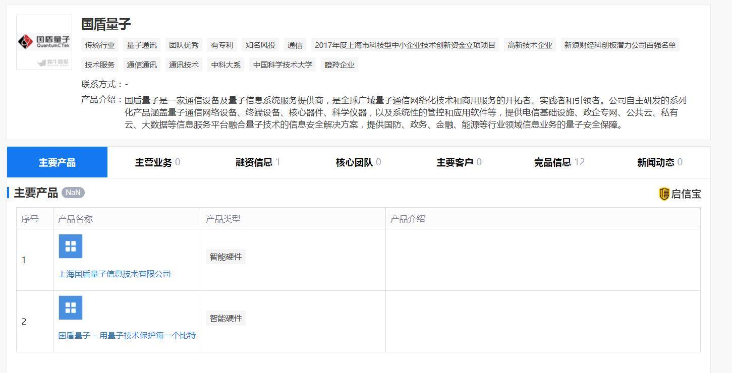Click the 传统行业 tag
Viewport: 732px width, 373px height.
click(100, 45)
